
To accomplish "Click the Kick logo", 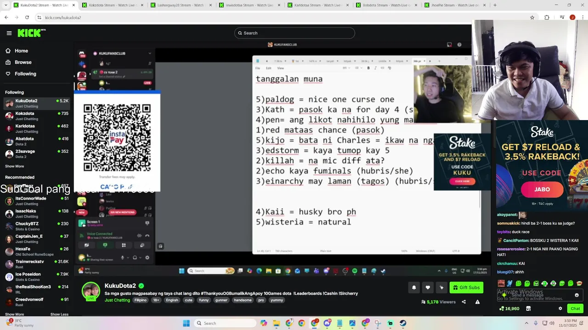I will [x=32, y=33].
